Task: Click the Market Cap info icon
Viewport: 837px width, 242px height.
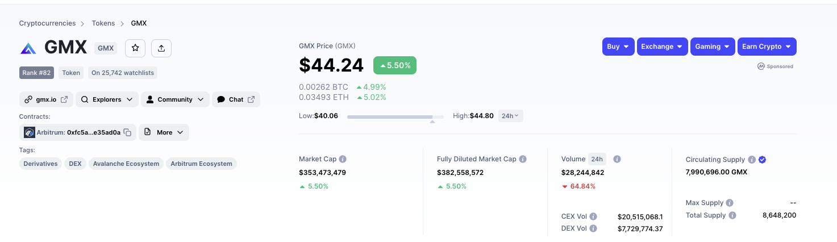Action: 343,159
